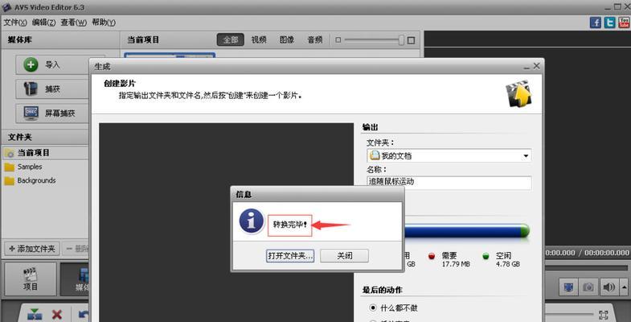
Task: Click the red X delete icon
Action: pos(57,315)
